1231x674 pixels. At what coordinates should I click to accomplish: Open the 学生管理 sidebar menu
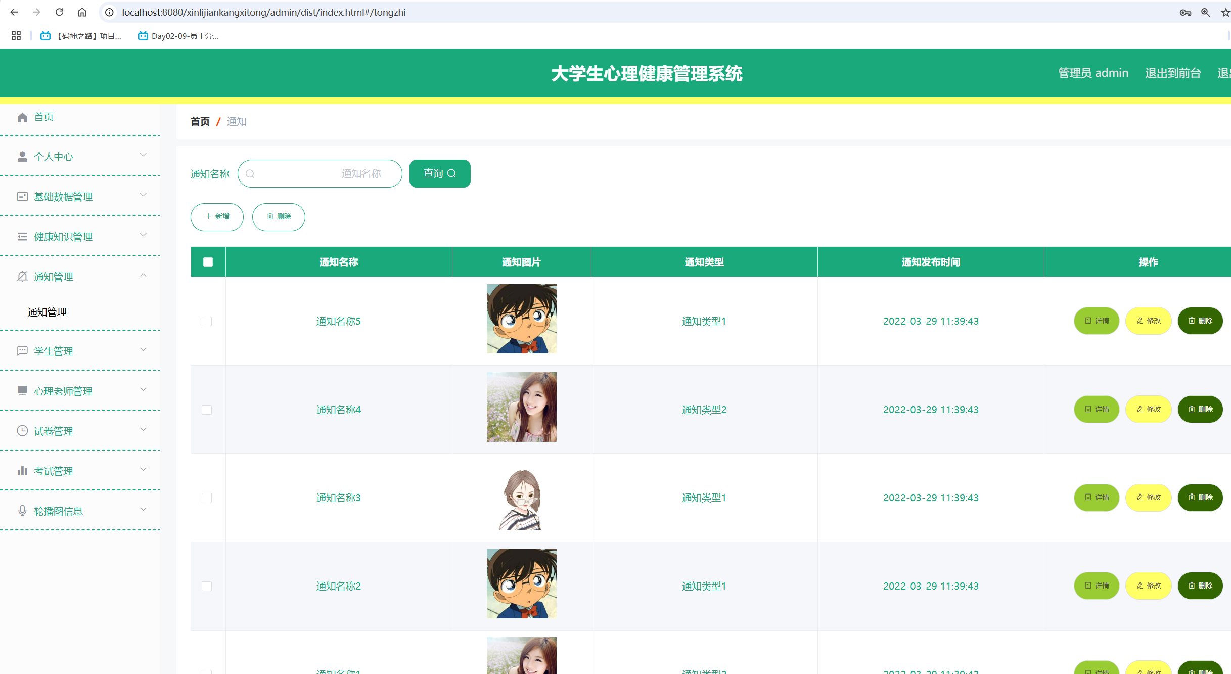tap(54, 351)
